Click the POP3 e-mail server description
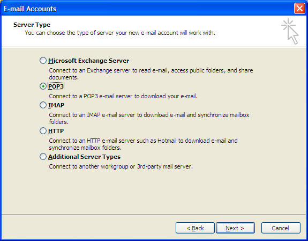This screenshot has height=241, width=308. 123,96
